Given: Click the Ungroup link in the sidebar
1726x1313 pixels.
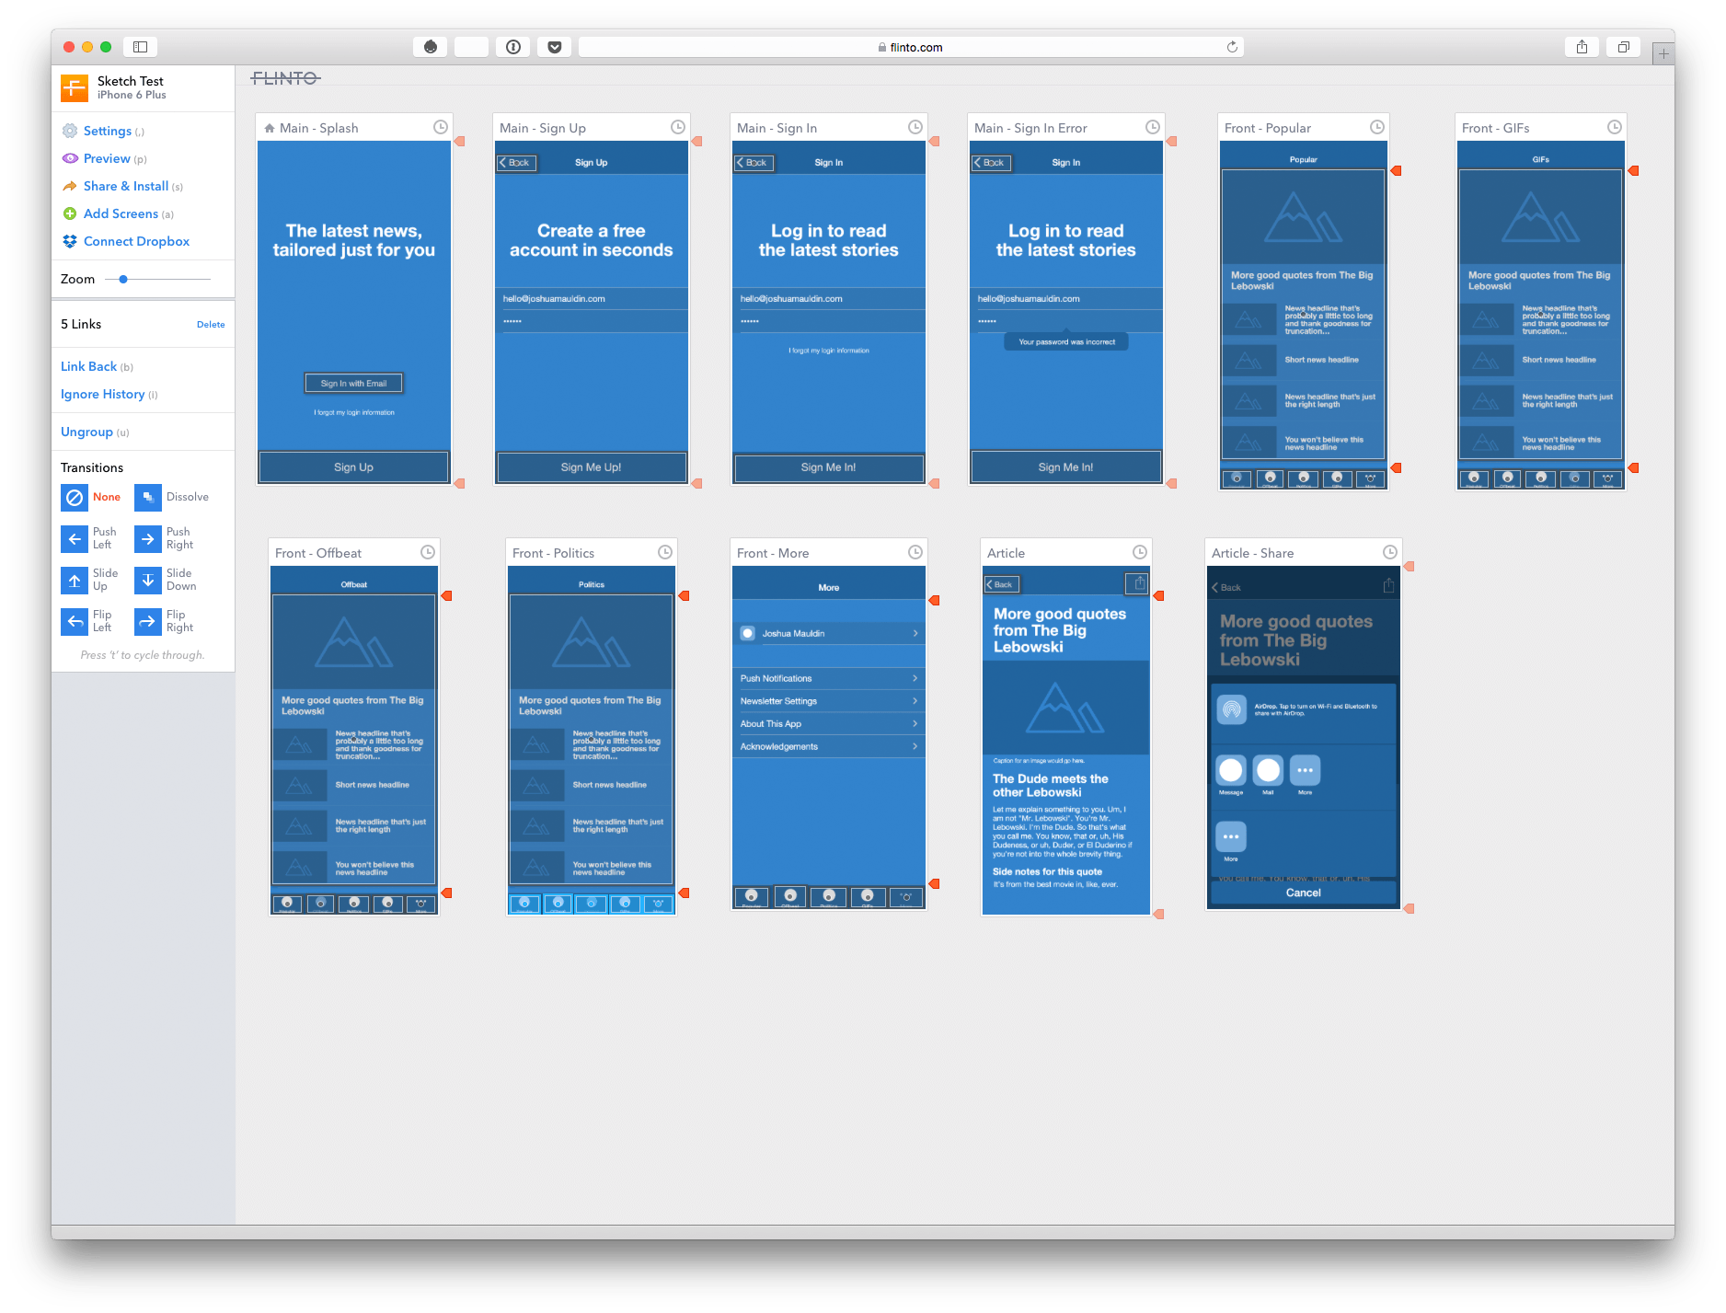Looking at the screenshot, I should click(x=86, y=431).
